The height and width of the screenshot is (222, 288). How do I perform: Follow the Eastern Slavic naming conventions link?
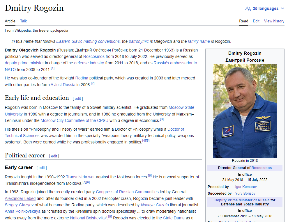[x=88, y=42]
